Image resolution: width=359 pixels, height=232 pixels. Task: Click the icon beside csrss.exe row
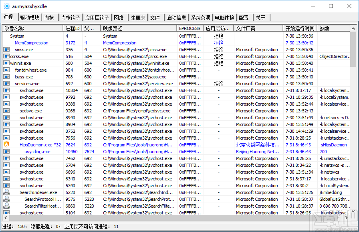(6, 56)
